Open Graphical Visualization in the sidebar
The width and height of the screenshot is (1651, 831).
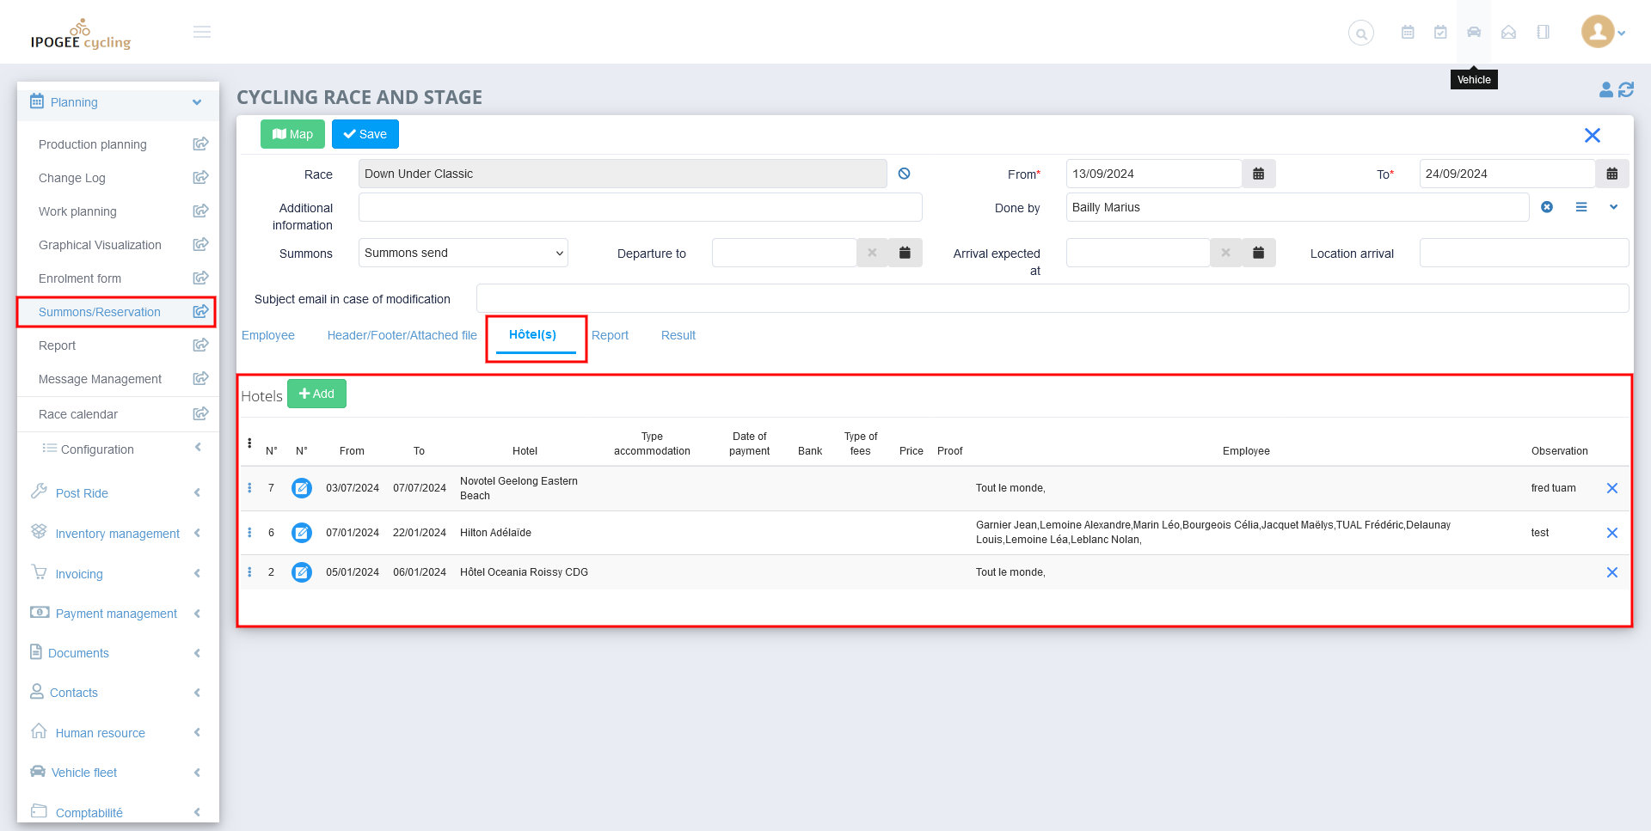[x=100, y=245]
